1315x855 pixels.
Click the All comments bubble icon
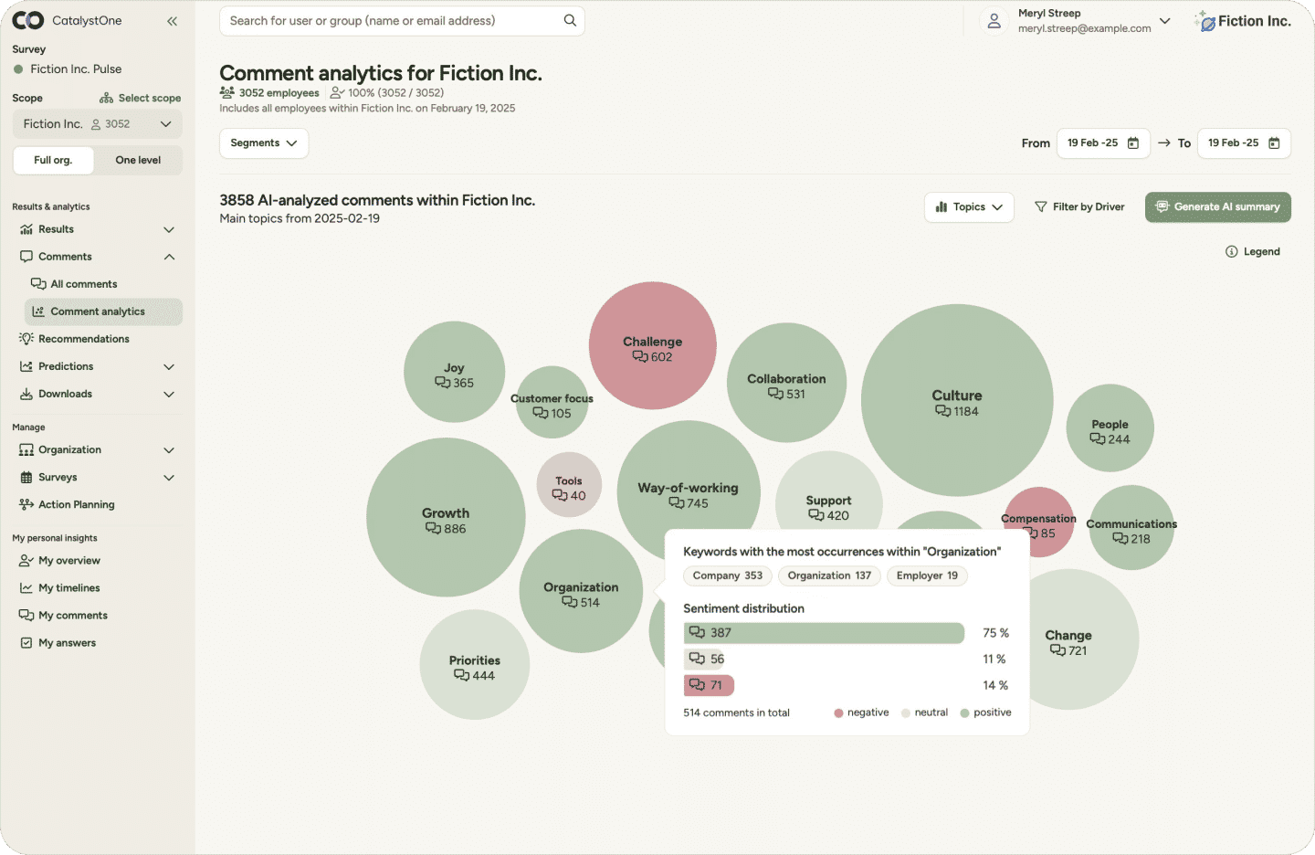tap(38, 284)
